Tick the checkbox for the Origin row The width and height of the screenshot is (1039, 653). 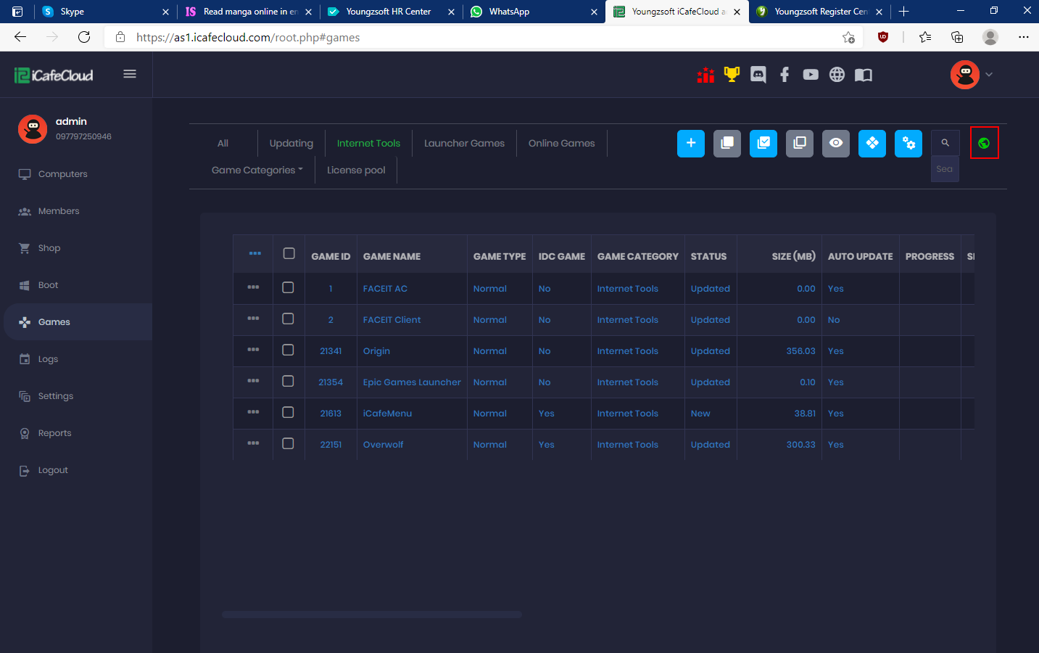point(288,350)
